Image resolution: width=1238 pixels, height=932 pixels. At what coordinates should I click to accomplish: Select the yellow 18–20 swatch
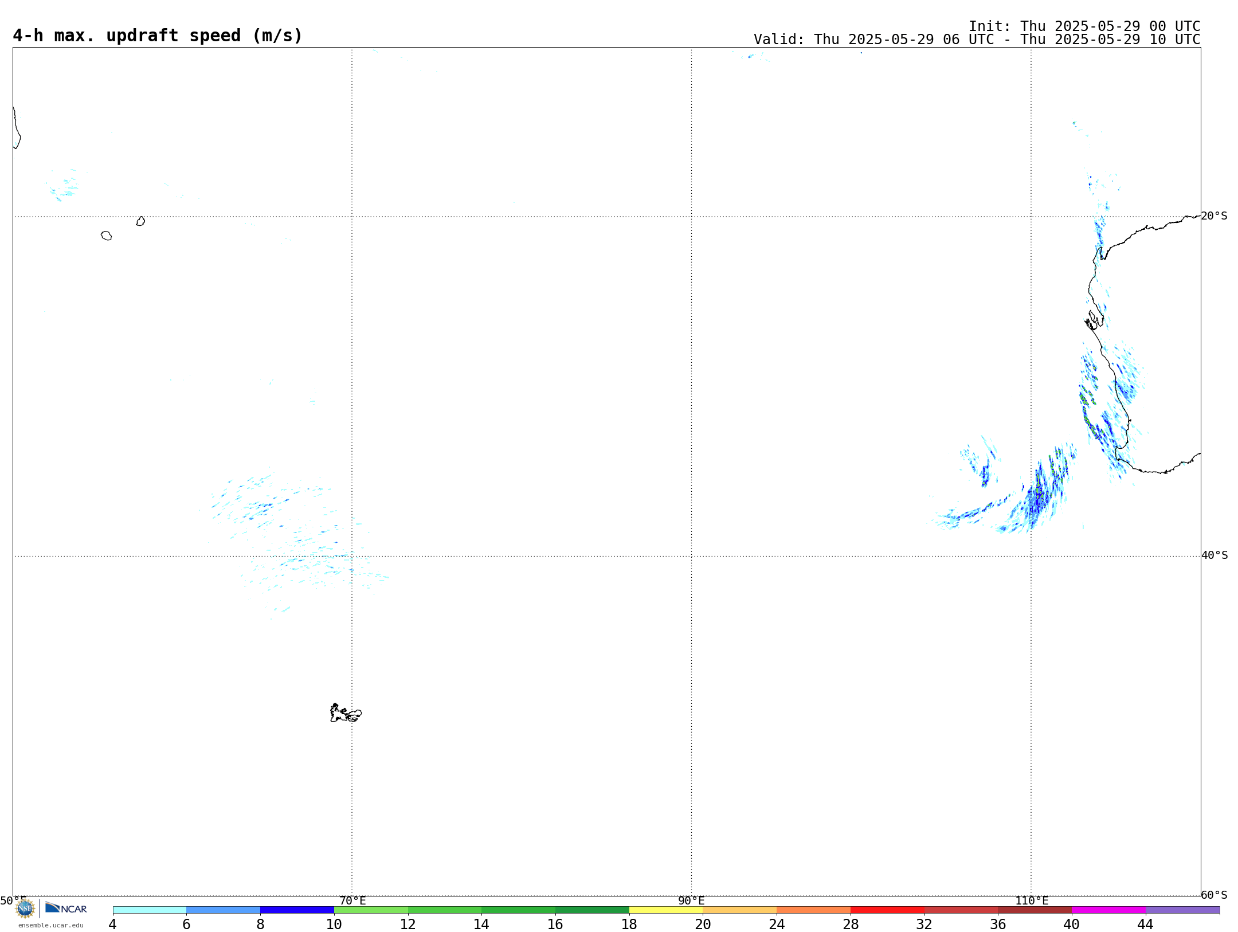666,910
